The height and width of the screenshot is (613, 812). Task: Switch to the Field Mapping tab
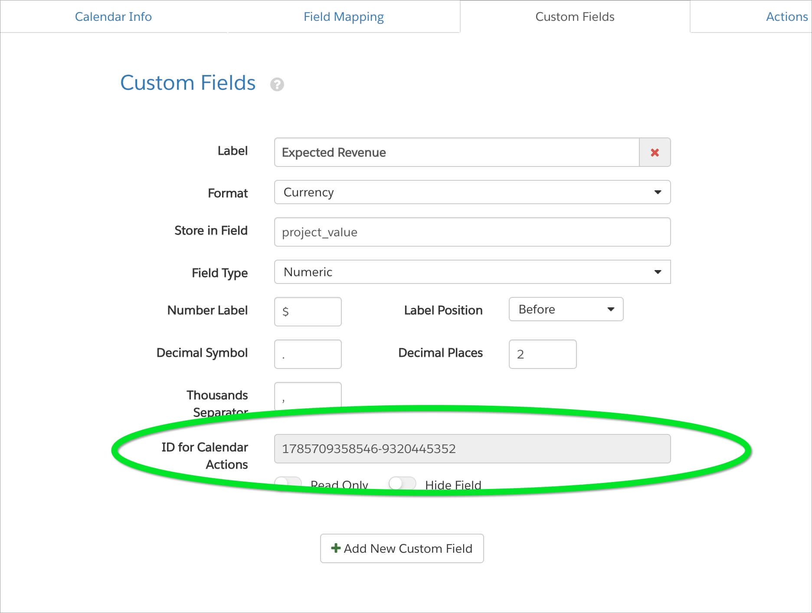coord(344,16)
